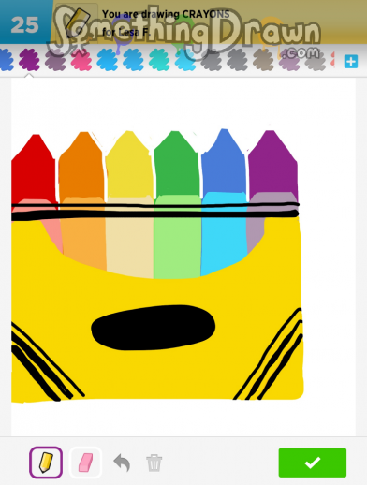Screen dimensions: 367x485
Task: Select the light cyan swatch next to teal
Action: click(x=185, y=59)
